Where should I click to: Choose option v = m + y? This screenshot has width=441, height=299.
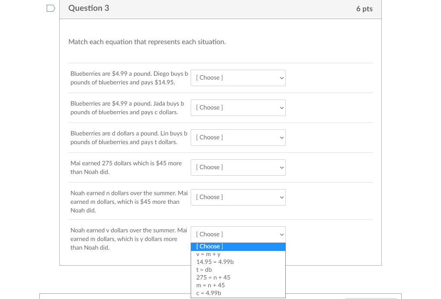point(208,254)
